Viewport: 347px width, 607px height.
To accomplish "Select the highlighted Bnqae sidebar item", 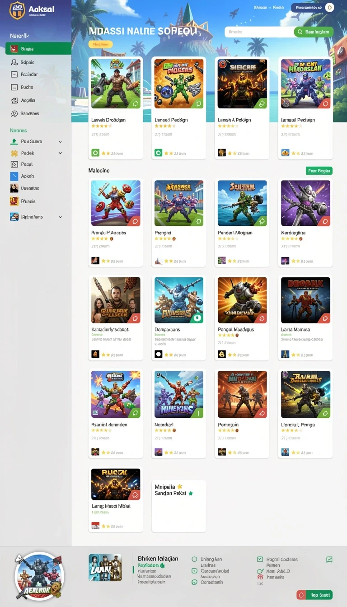I will click(38, 48).
